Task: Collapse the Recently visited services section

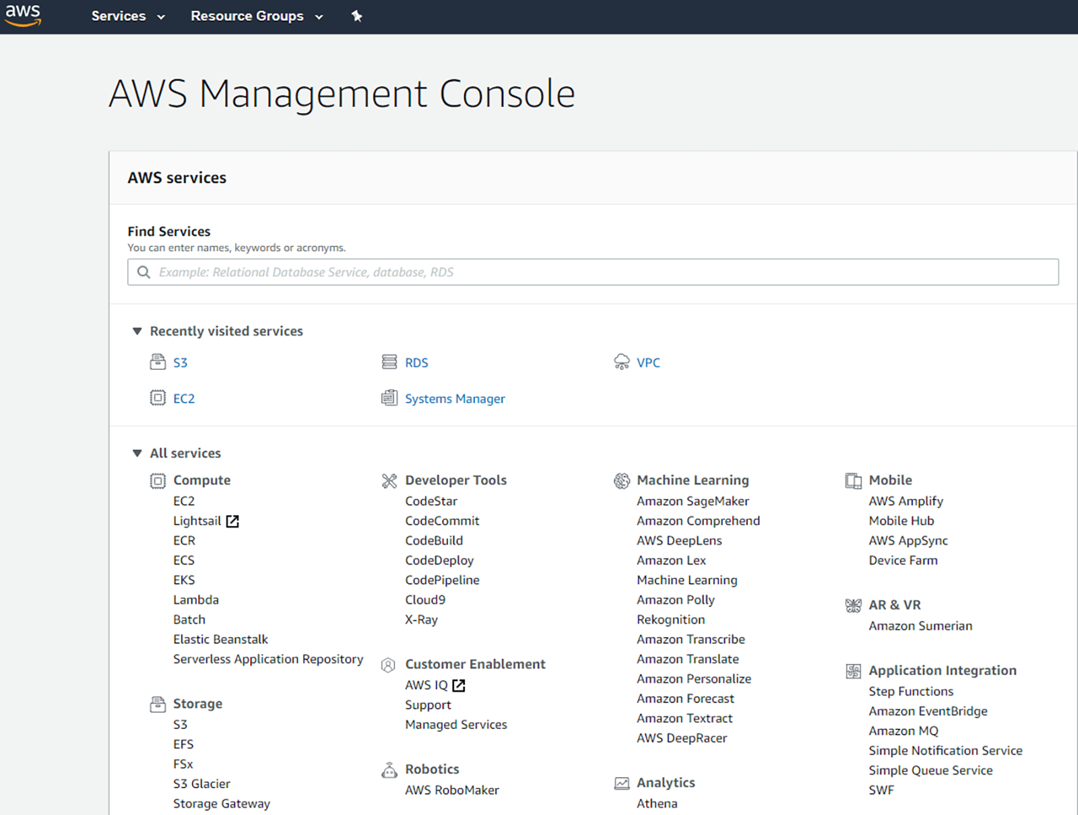Action: (137, 331)
